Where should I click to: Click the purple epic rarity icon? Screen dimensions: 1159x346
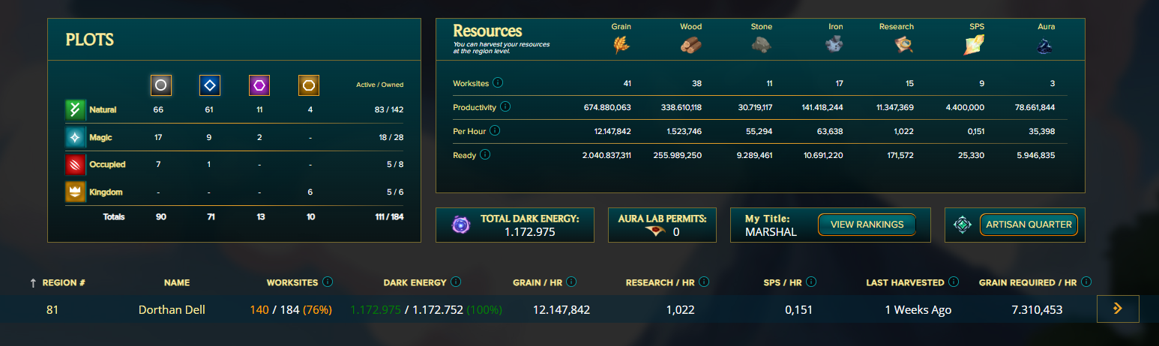click(259, 85)
